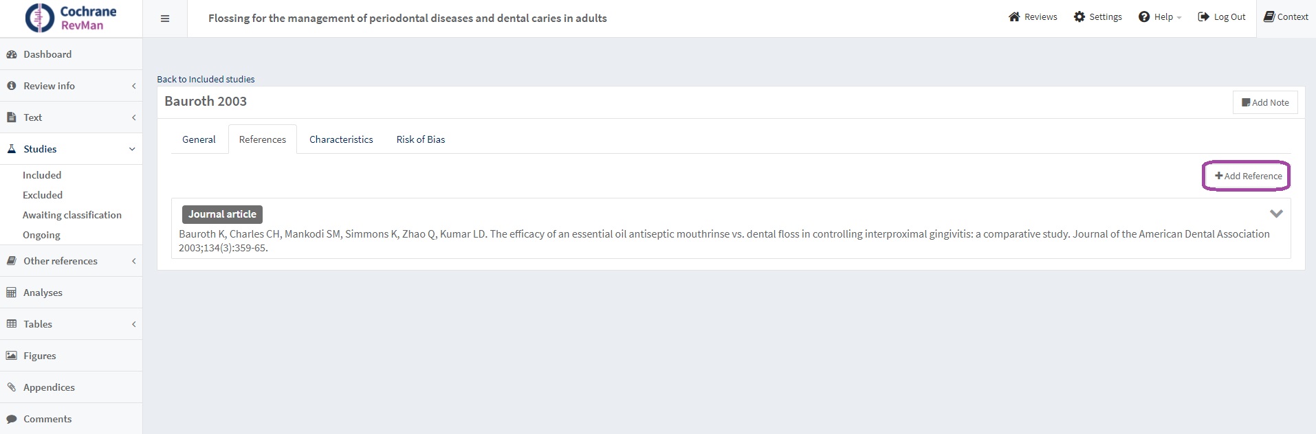Screen dimensions: 1316x434
Task: Open Settings via the gear icon
Action: click(x=1079, y=17)
